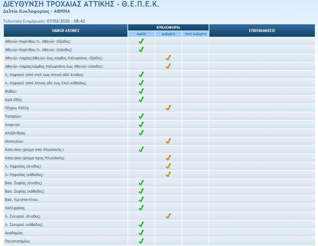318x246 pixels.
Task: Click orange checkmark for Λ. Συγγρού (άνοδος)
Action: click(x=169, y=216)
